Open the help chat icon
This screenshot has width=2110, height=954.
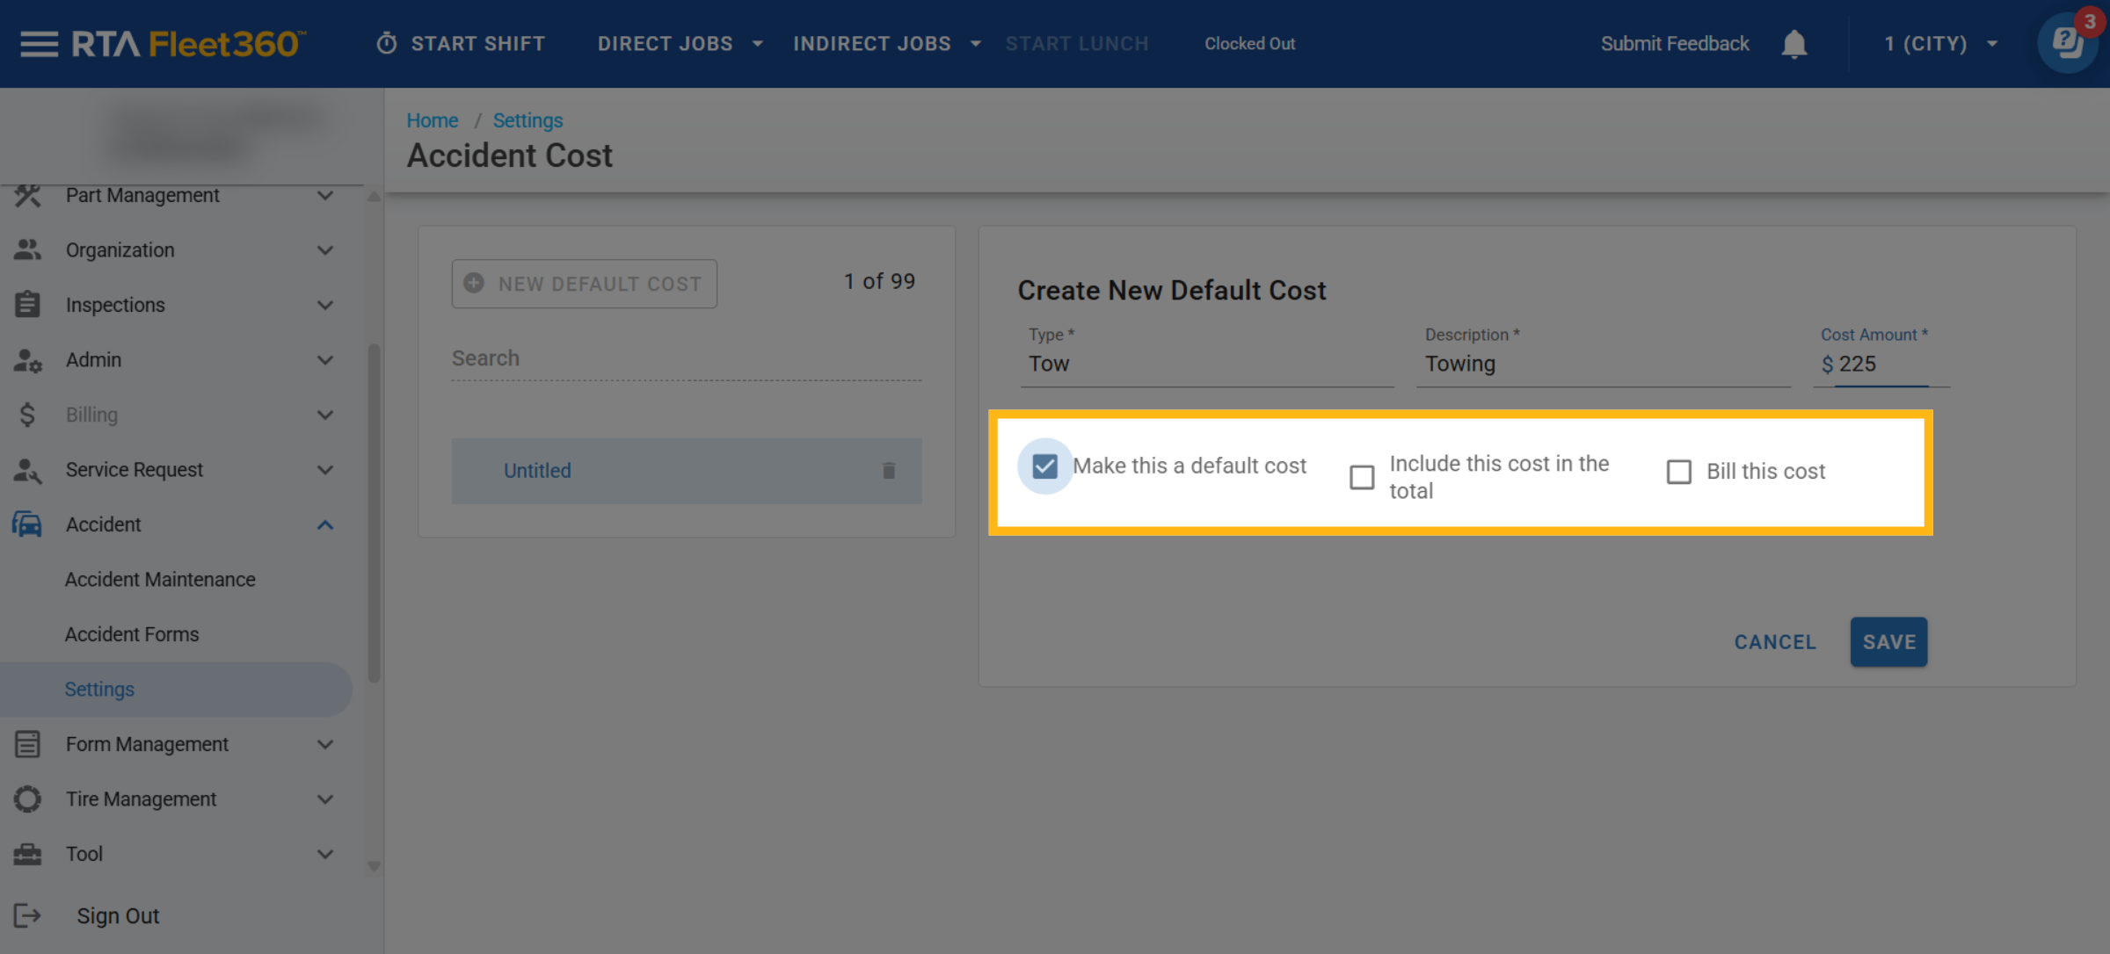[2067, 42]
